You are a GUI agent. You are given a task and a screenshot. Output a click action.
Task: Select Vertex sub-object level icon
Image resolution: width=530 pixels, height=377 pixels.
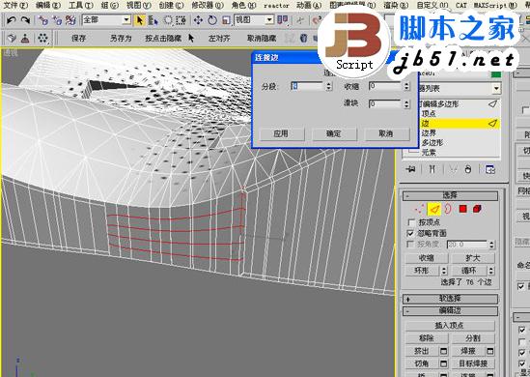(420, 210)
